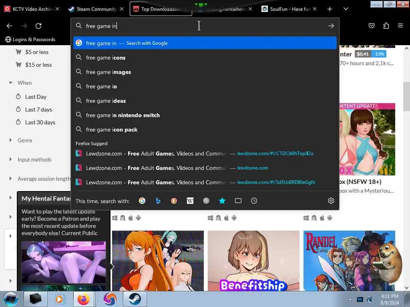Search this time with Bing icon
Viewport: 410px width, 307px height.
158,201
